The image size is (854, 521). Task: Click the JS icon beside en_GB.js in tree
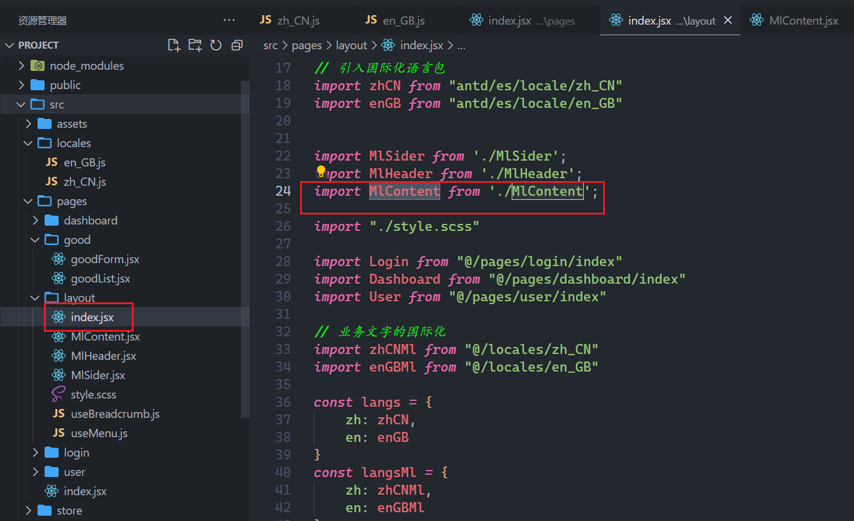coord(52,162)
